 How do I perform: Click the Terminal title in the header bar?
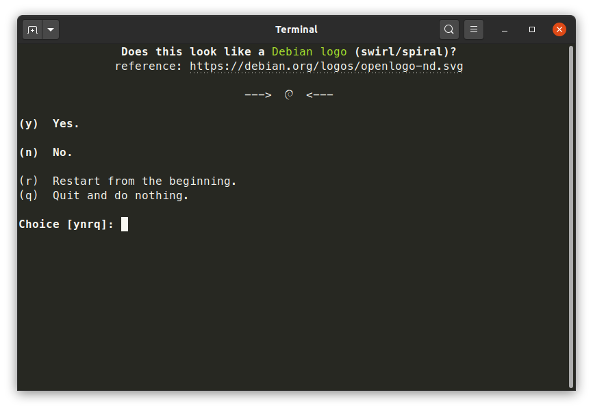click(296, 29)
